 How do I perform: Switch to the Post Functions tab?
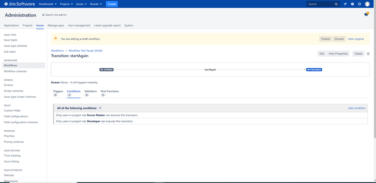[110, 93]
